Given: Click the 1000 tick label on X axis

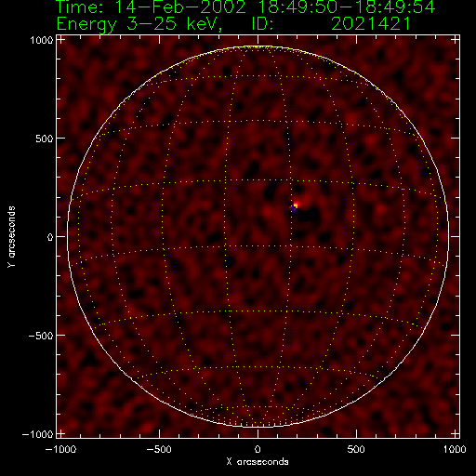Looking at the screenshot, I should [x=455, y=449].
